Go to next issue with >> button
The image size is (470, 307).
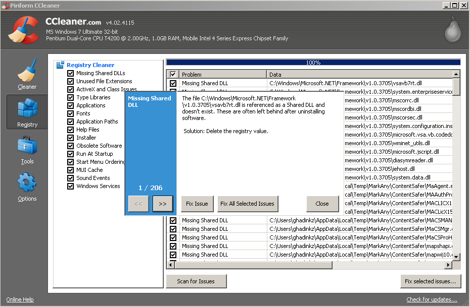(163, 204)
